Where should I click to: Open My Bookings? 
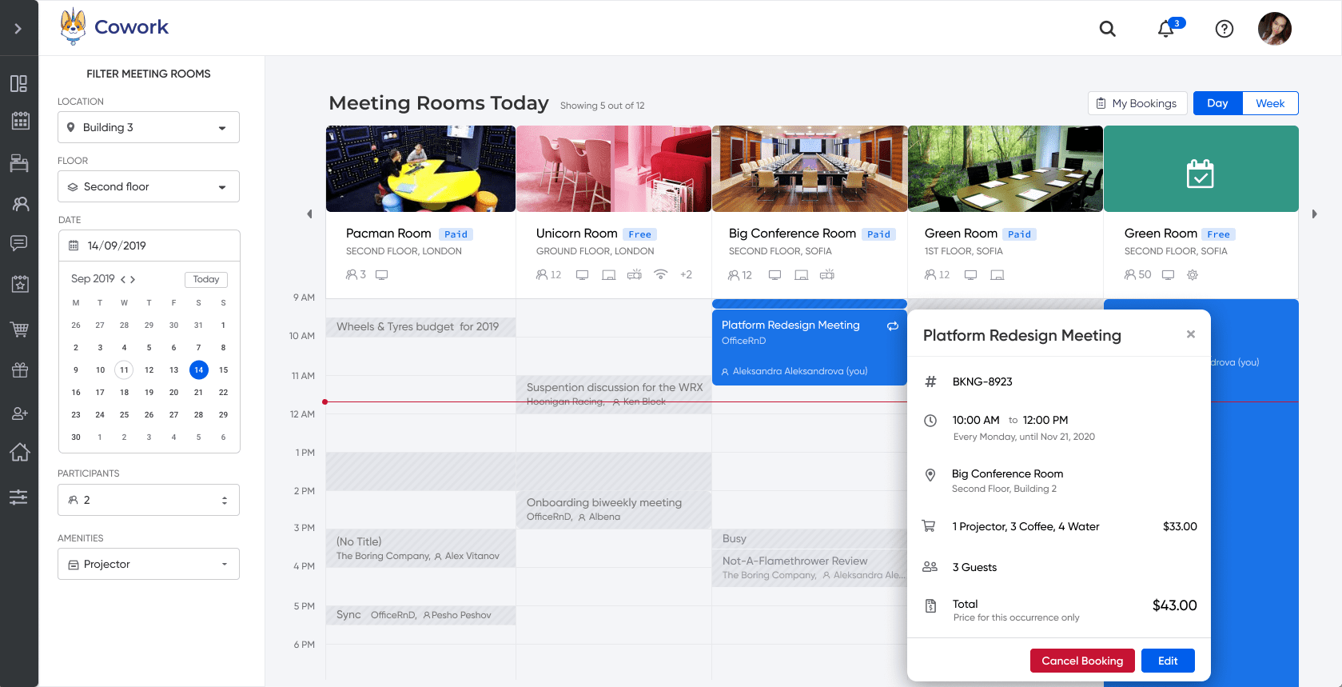1136,103
